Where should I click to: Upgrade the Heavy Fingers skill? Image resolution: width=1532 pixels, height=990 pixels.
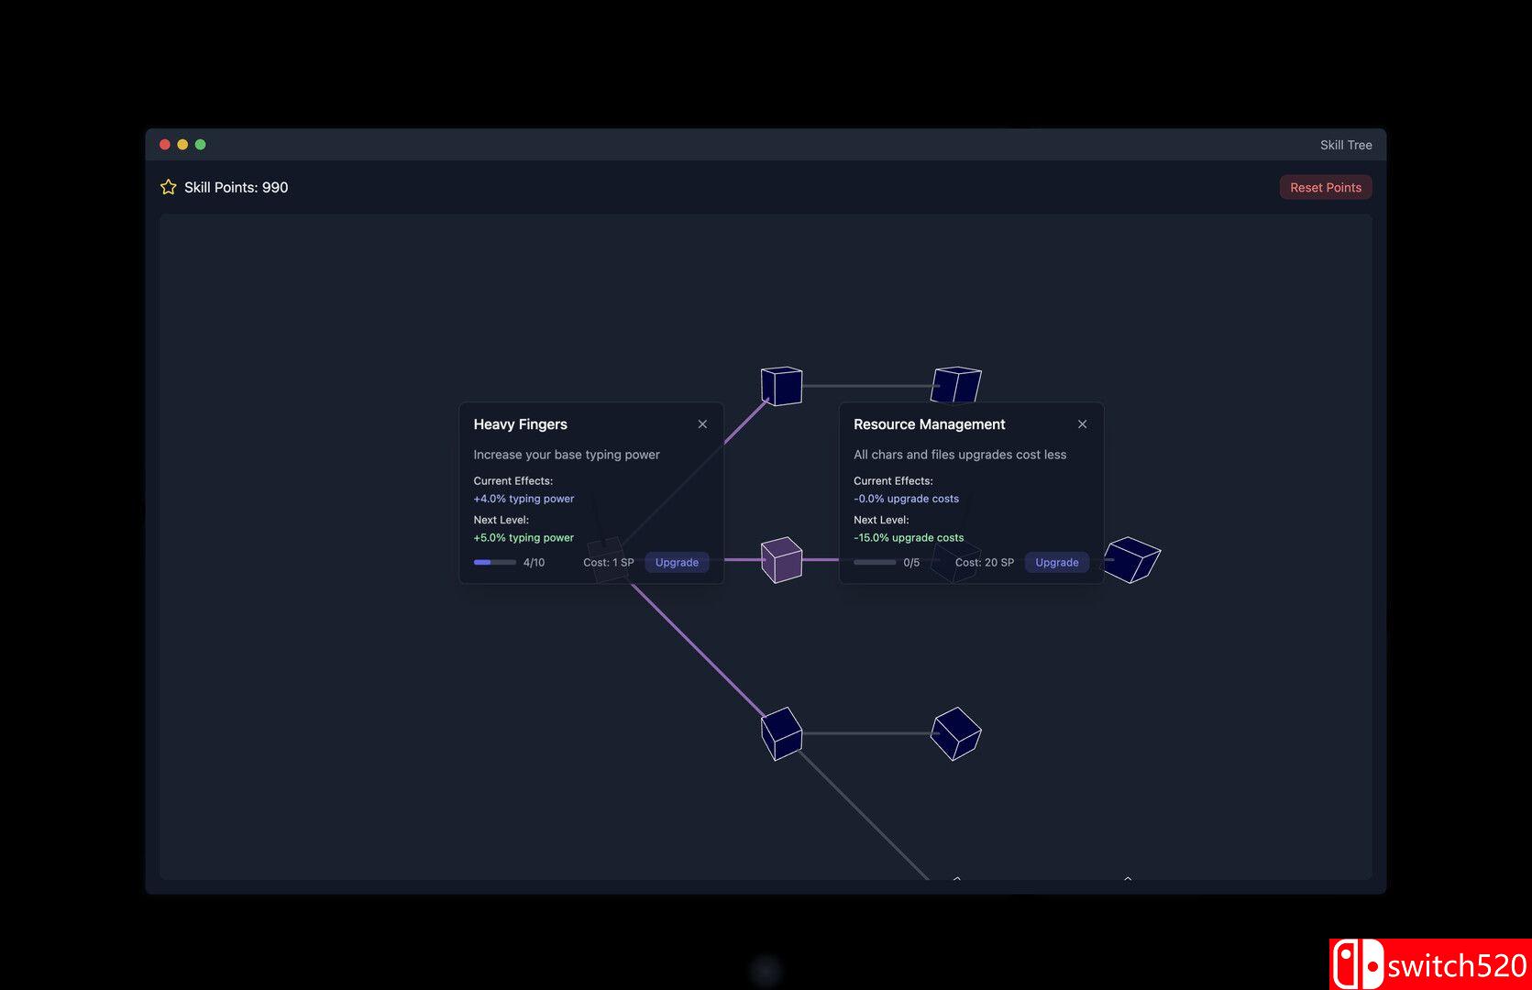point(677,562)
